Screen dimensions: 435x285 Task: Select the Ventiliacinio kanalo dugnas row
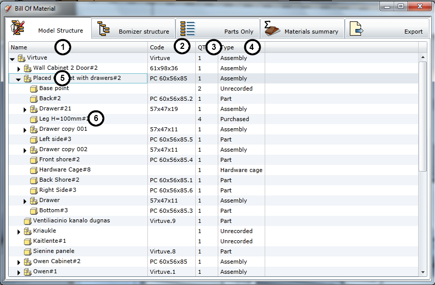click(x=213, y=221)
